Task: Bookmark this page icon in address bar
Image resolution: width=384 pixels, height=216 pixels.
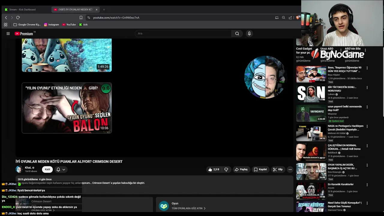Action: coord(81,18)
